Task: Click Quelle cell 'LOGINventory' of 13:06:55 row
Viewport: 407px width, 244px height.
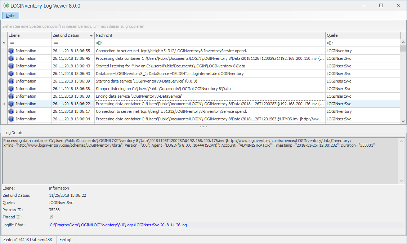Action: (363, 51)
